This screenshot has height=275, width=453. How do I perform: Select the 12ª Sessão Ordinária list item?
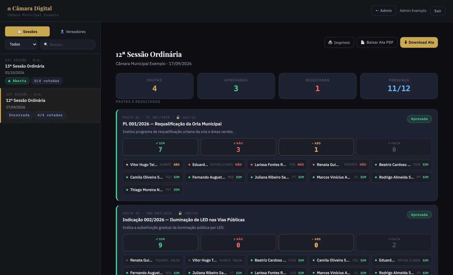50,105
